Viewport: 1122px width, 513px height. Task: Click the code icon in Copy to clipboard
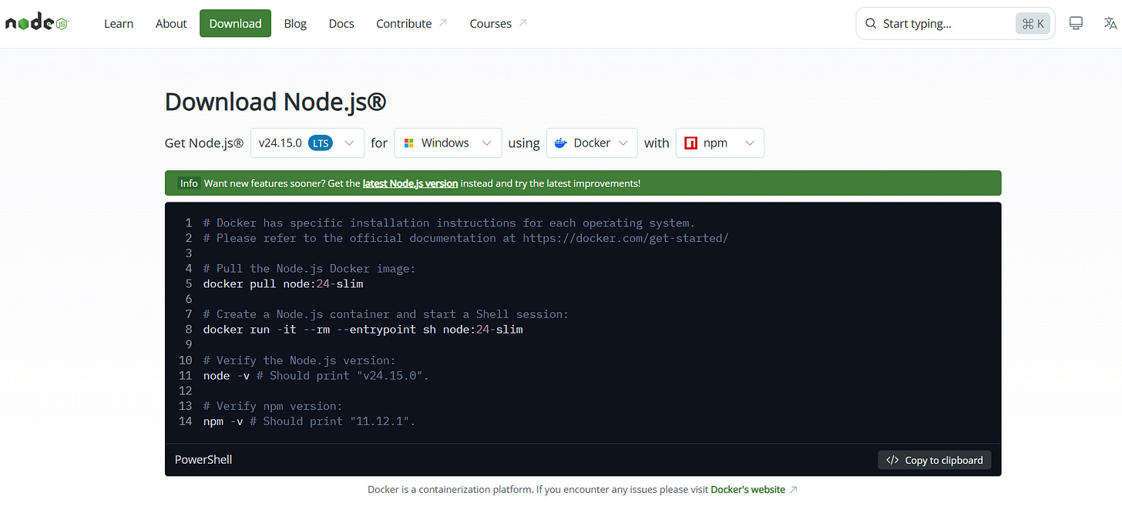pyautogui.click(x=892, y=460)
